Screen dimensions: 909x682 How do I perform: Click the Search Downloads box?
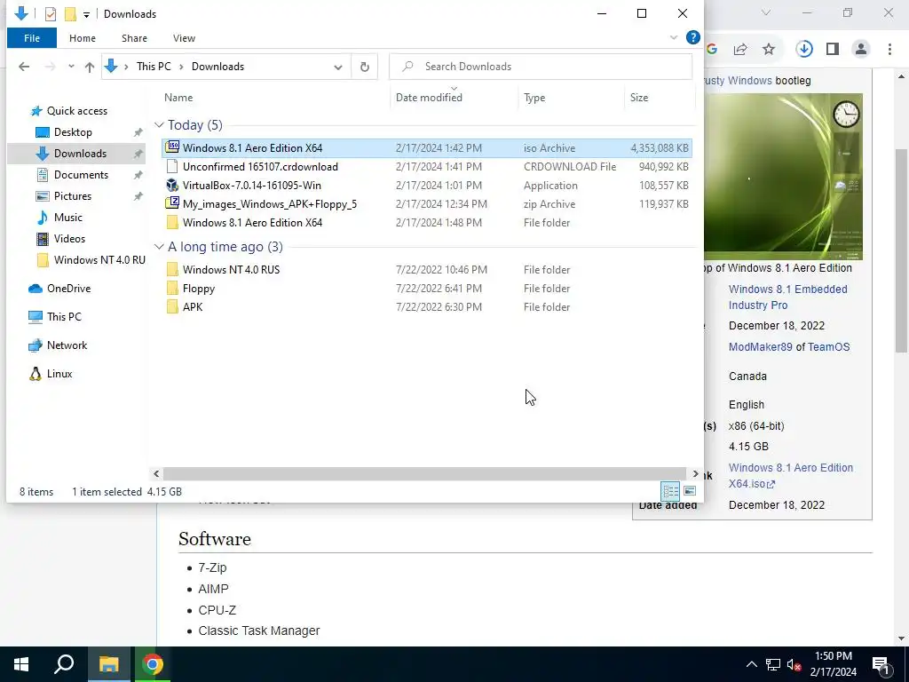(541, 66)
